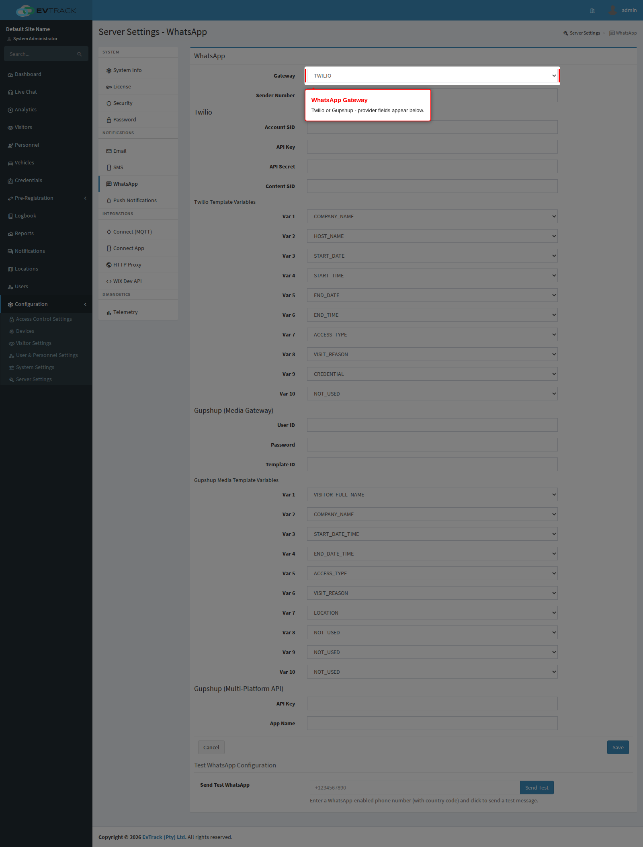The image size is (643, 847).
Task: Click the Notifications sidebar icon
Action: click(x=10, y=252)
